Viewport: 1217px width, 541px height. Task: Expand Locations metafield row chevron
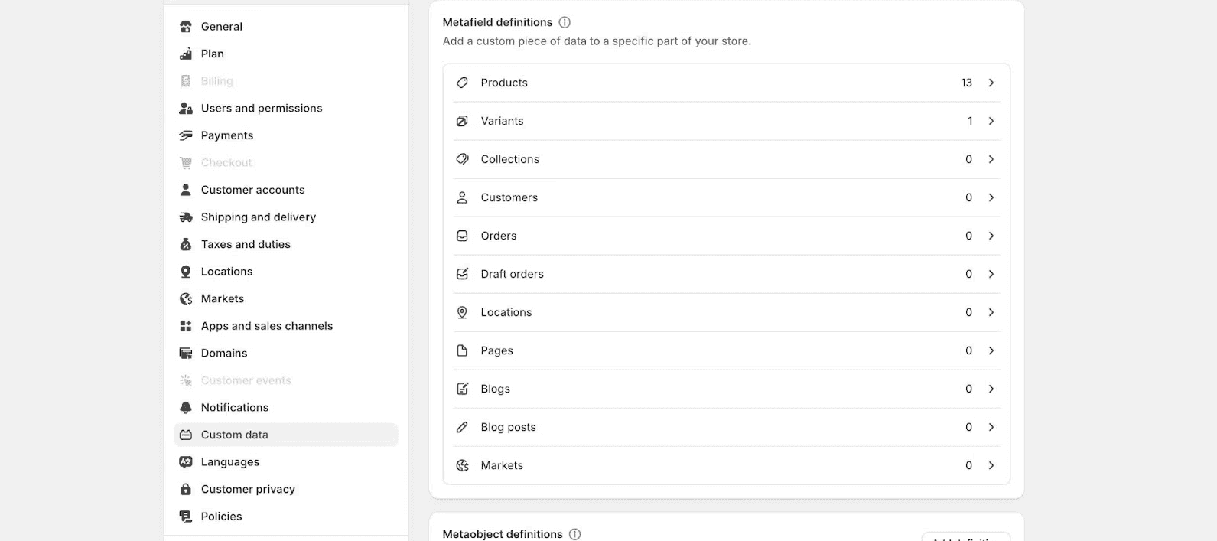(x=991, y=312)
